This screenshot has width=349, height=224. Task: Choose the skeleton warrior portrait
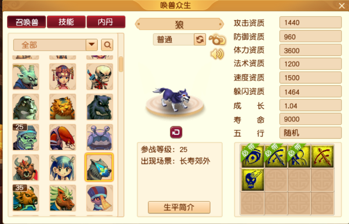click(x=99, y=77)
